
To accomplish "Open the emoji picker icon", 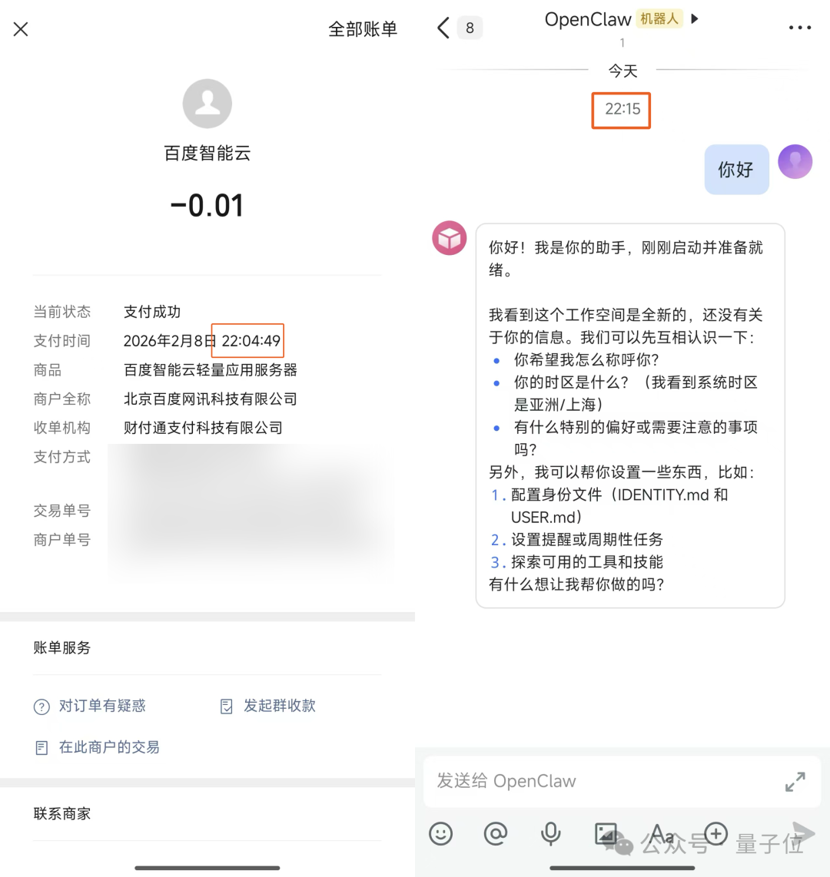I will (440, 834).
